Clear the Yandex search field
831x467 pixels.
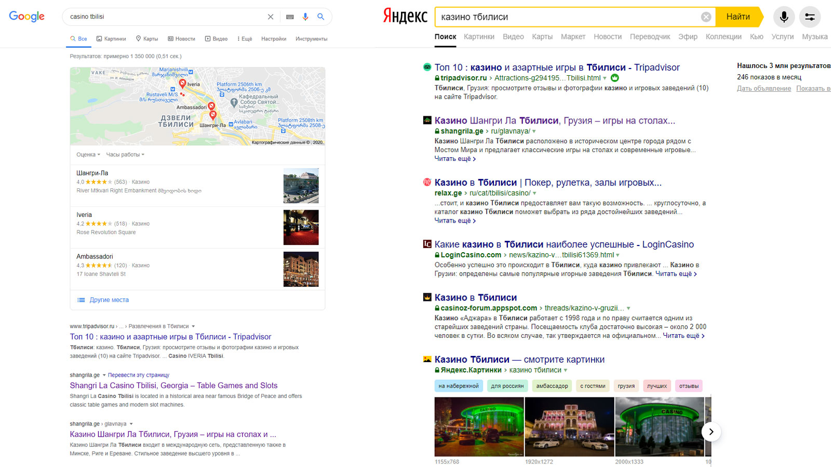[706, 17]
